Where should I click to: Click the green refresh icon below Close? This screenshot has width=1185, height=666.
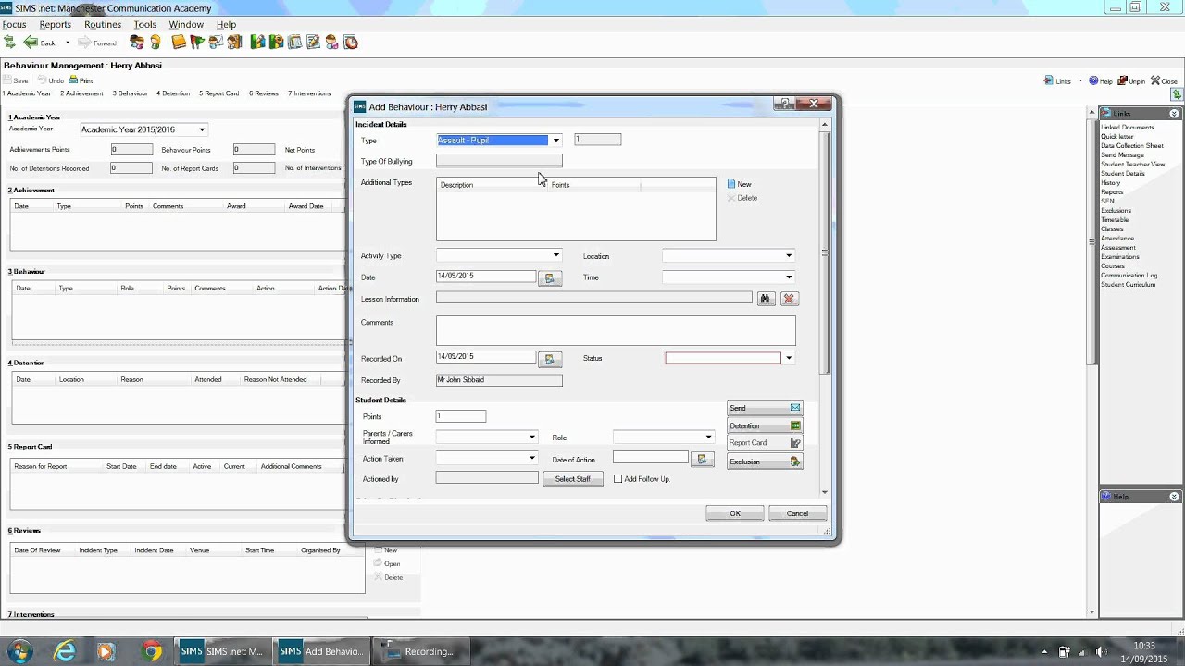pyautogui.click(x=1176, y=94)
